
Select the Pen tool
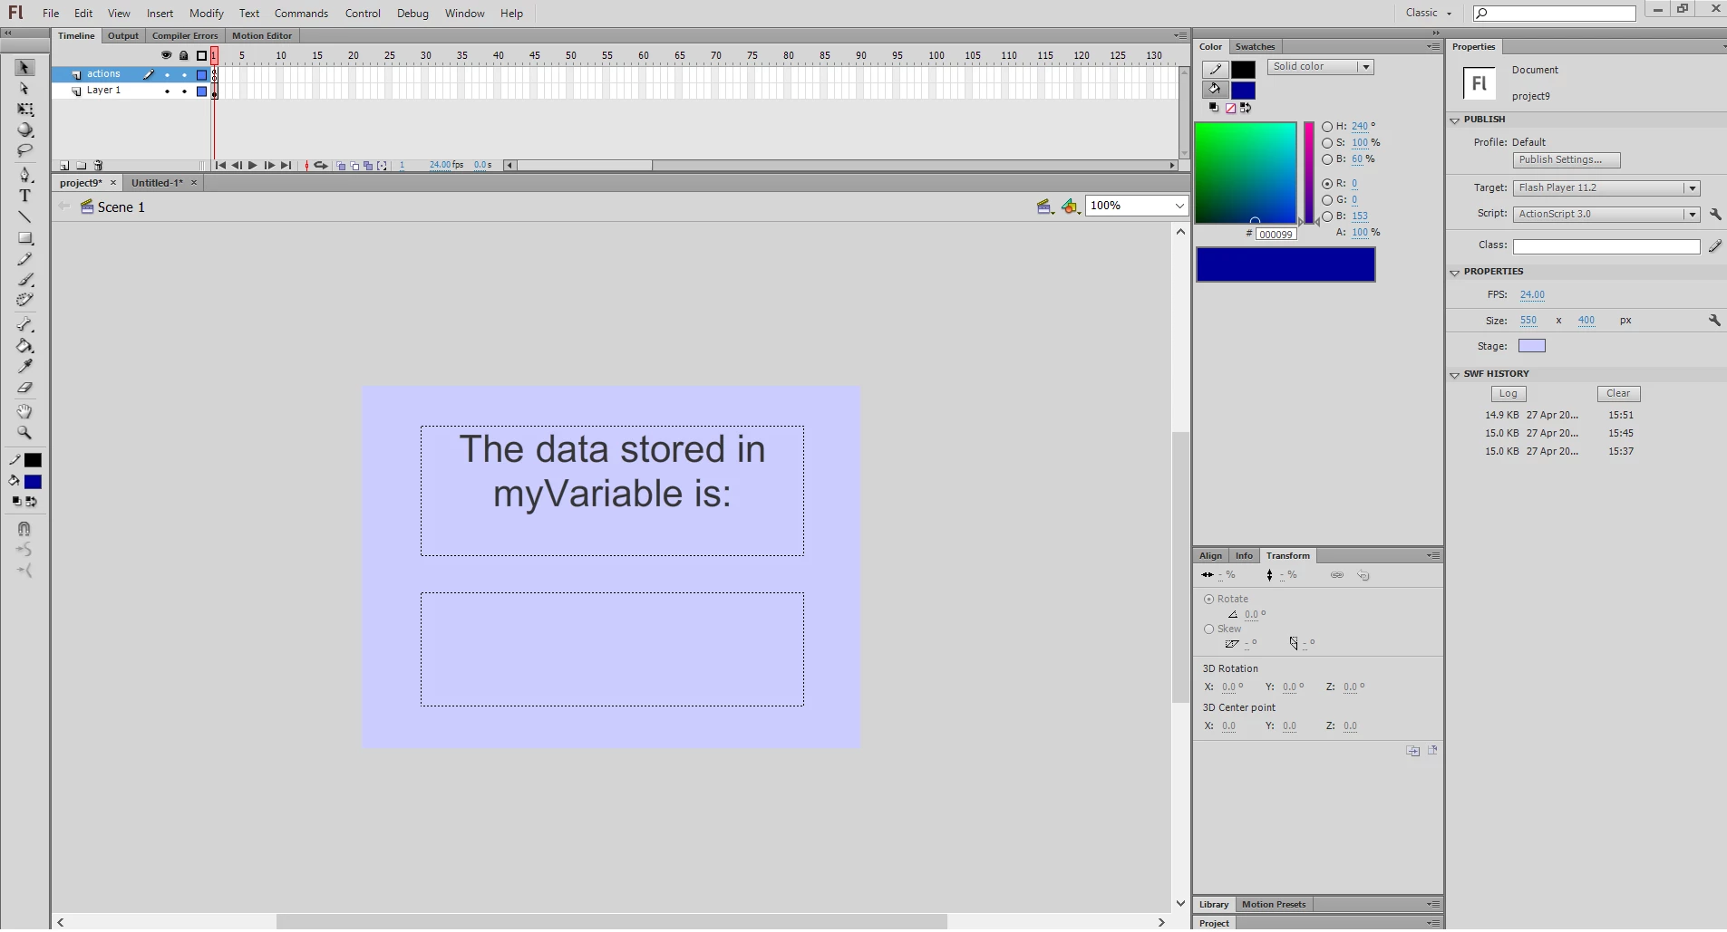click(x=24, y=174)
